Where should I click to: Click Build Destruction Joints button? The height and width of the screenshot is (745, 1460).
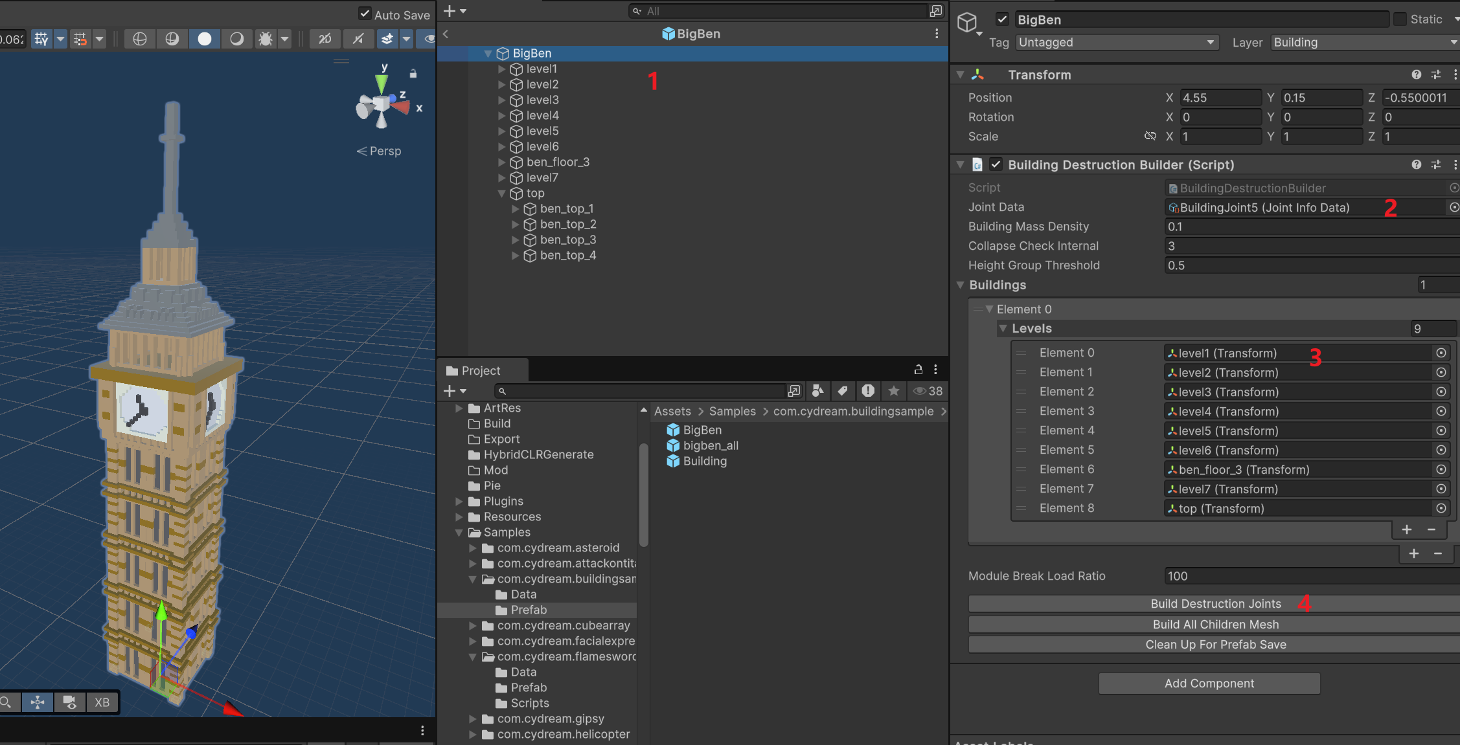pos(1215,604)
